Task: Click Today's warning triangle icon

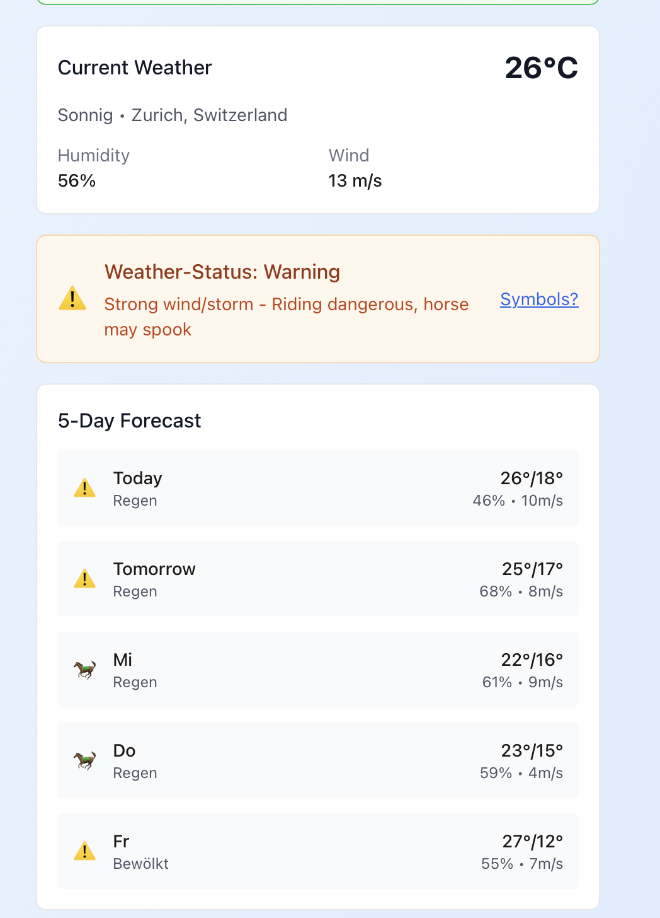Action: (84, 488)
